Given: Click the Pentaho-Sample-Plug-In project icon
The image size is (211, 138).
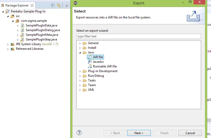Looking at the screenshot, I should pyautogui.click(x=7, y=11).
